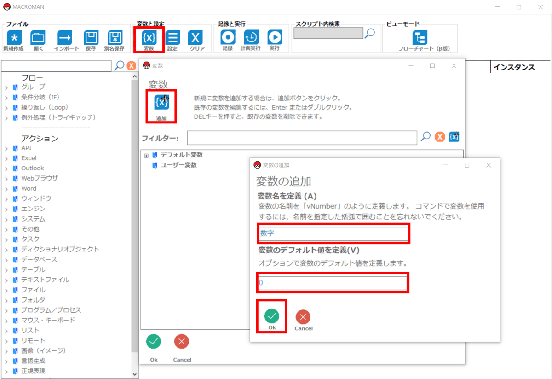552x379 pixels.
Task: Clear command search with orange X
Action: [x=132, y=66]
